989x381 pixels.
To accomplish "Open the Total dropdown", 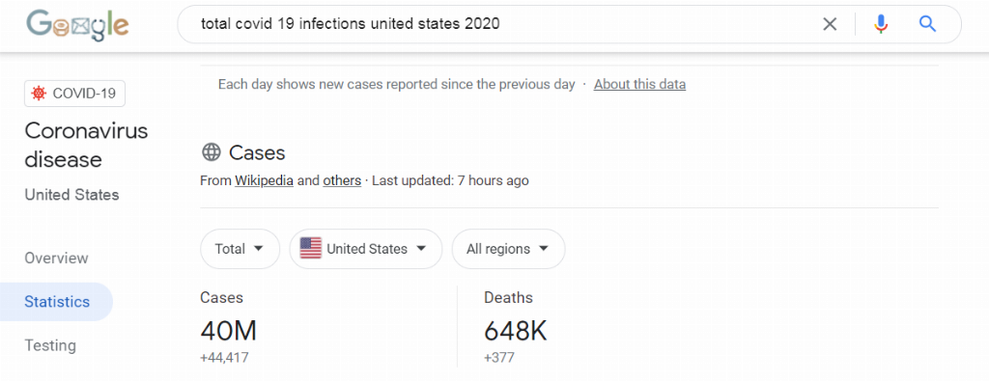I will tap(240, 249).
